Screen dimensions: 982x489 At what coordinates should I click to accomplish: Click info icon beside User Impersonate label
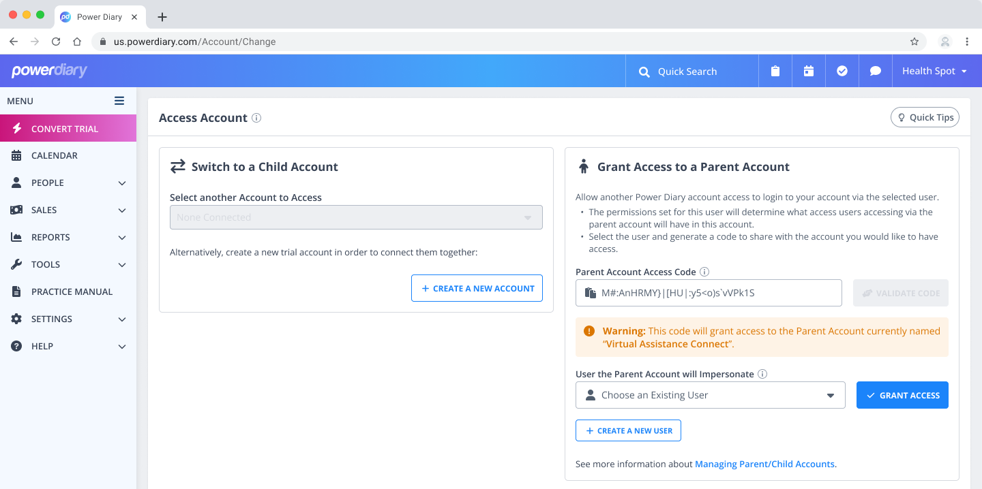(x=762, y=374)
